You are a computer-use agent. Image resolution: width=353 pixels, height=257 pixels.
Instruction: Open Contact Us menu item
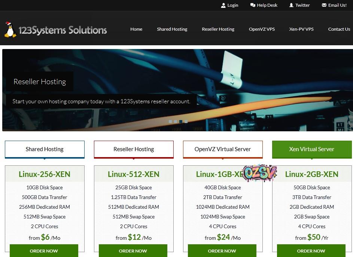pyautogui.click(x=339, y=29)
